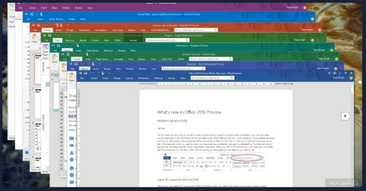Image resolution: width=366 pixels, height=191 pixels.
Task: Click smiley feedback icon in Visio window
Action: [x=335, y=69]
